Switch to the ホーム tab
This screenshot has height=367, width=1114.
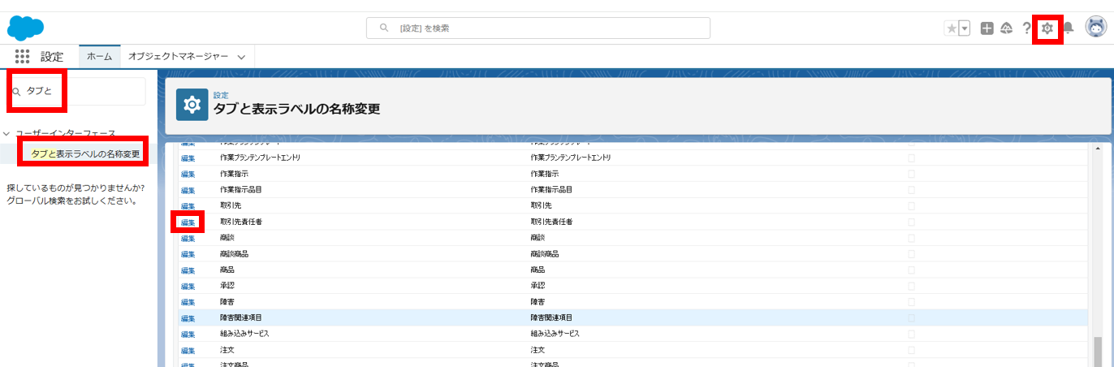click(99, 57)
